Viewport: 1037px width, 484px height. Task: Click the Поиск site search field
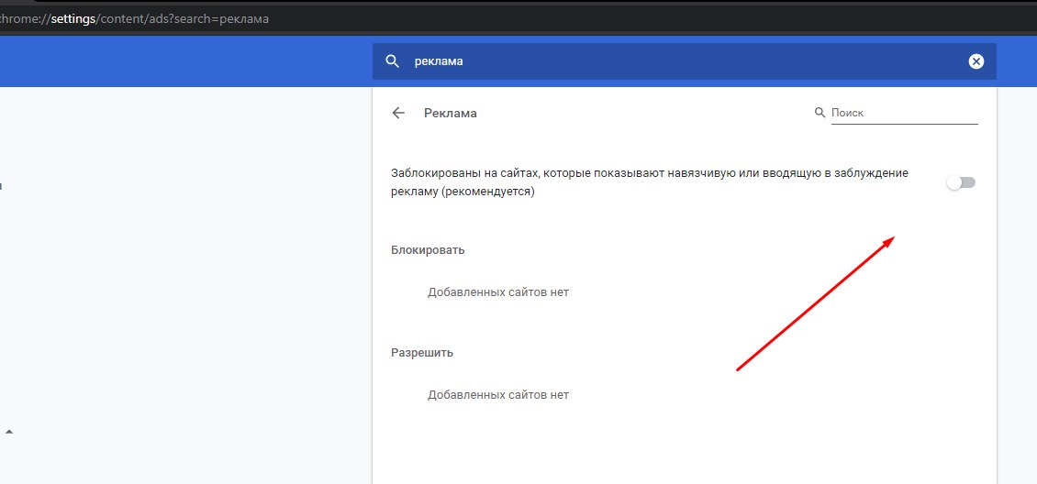(x=904, y=113)
